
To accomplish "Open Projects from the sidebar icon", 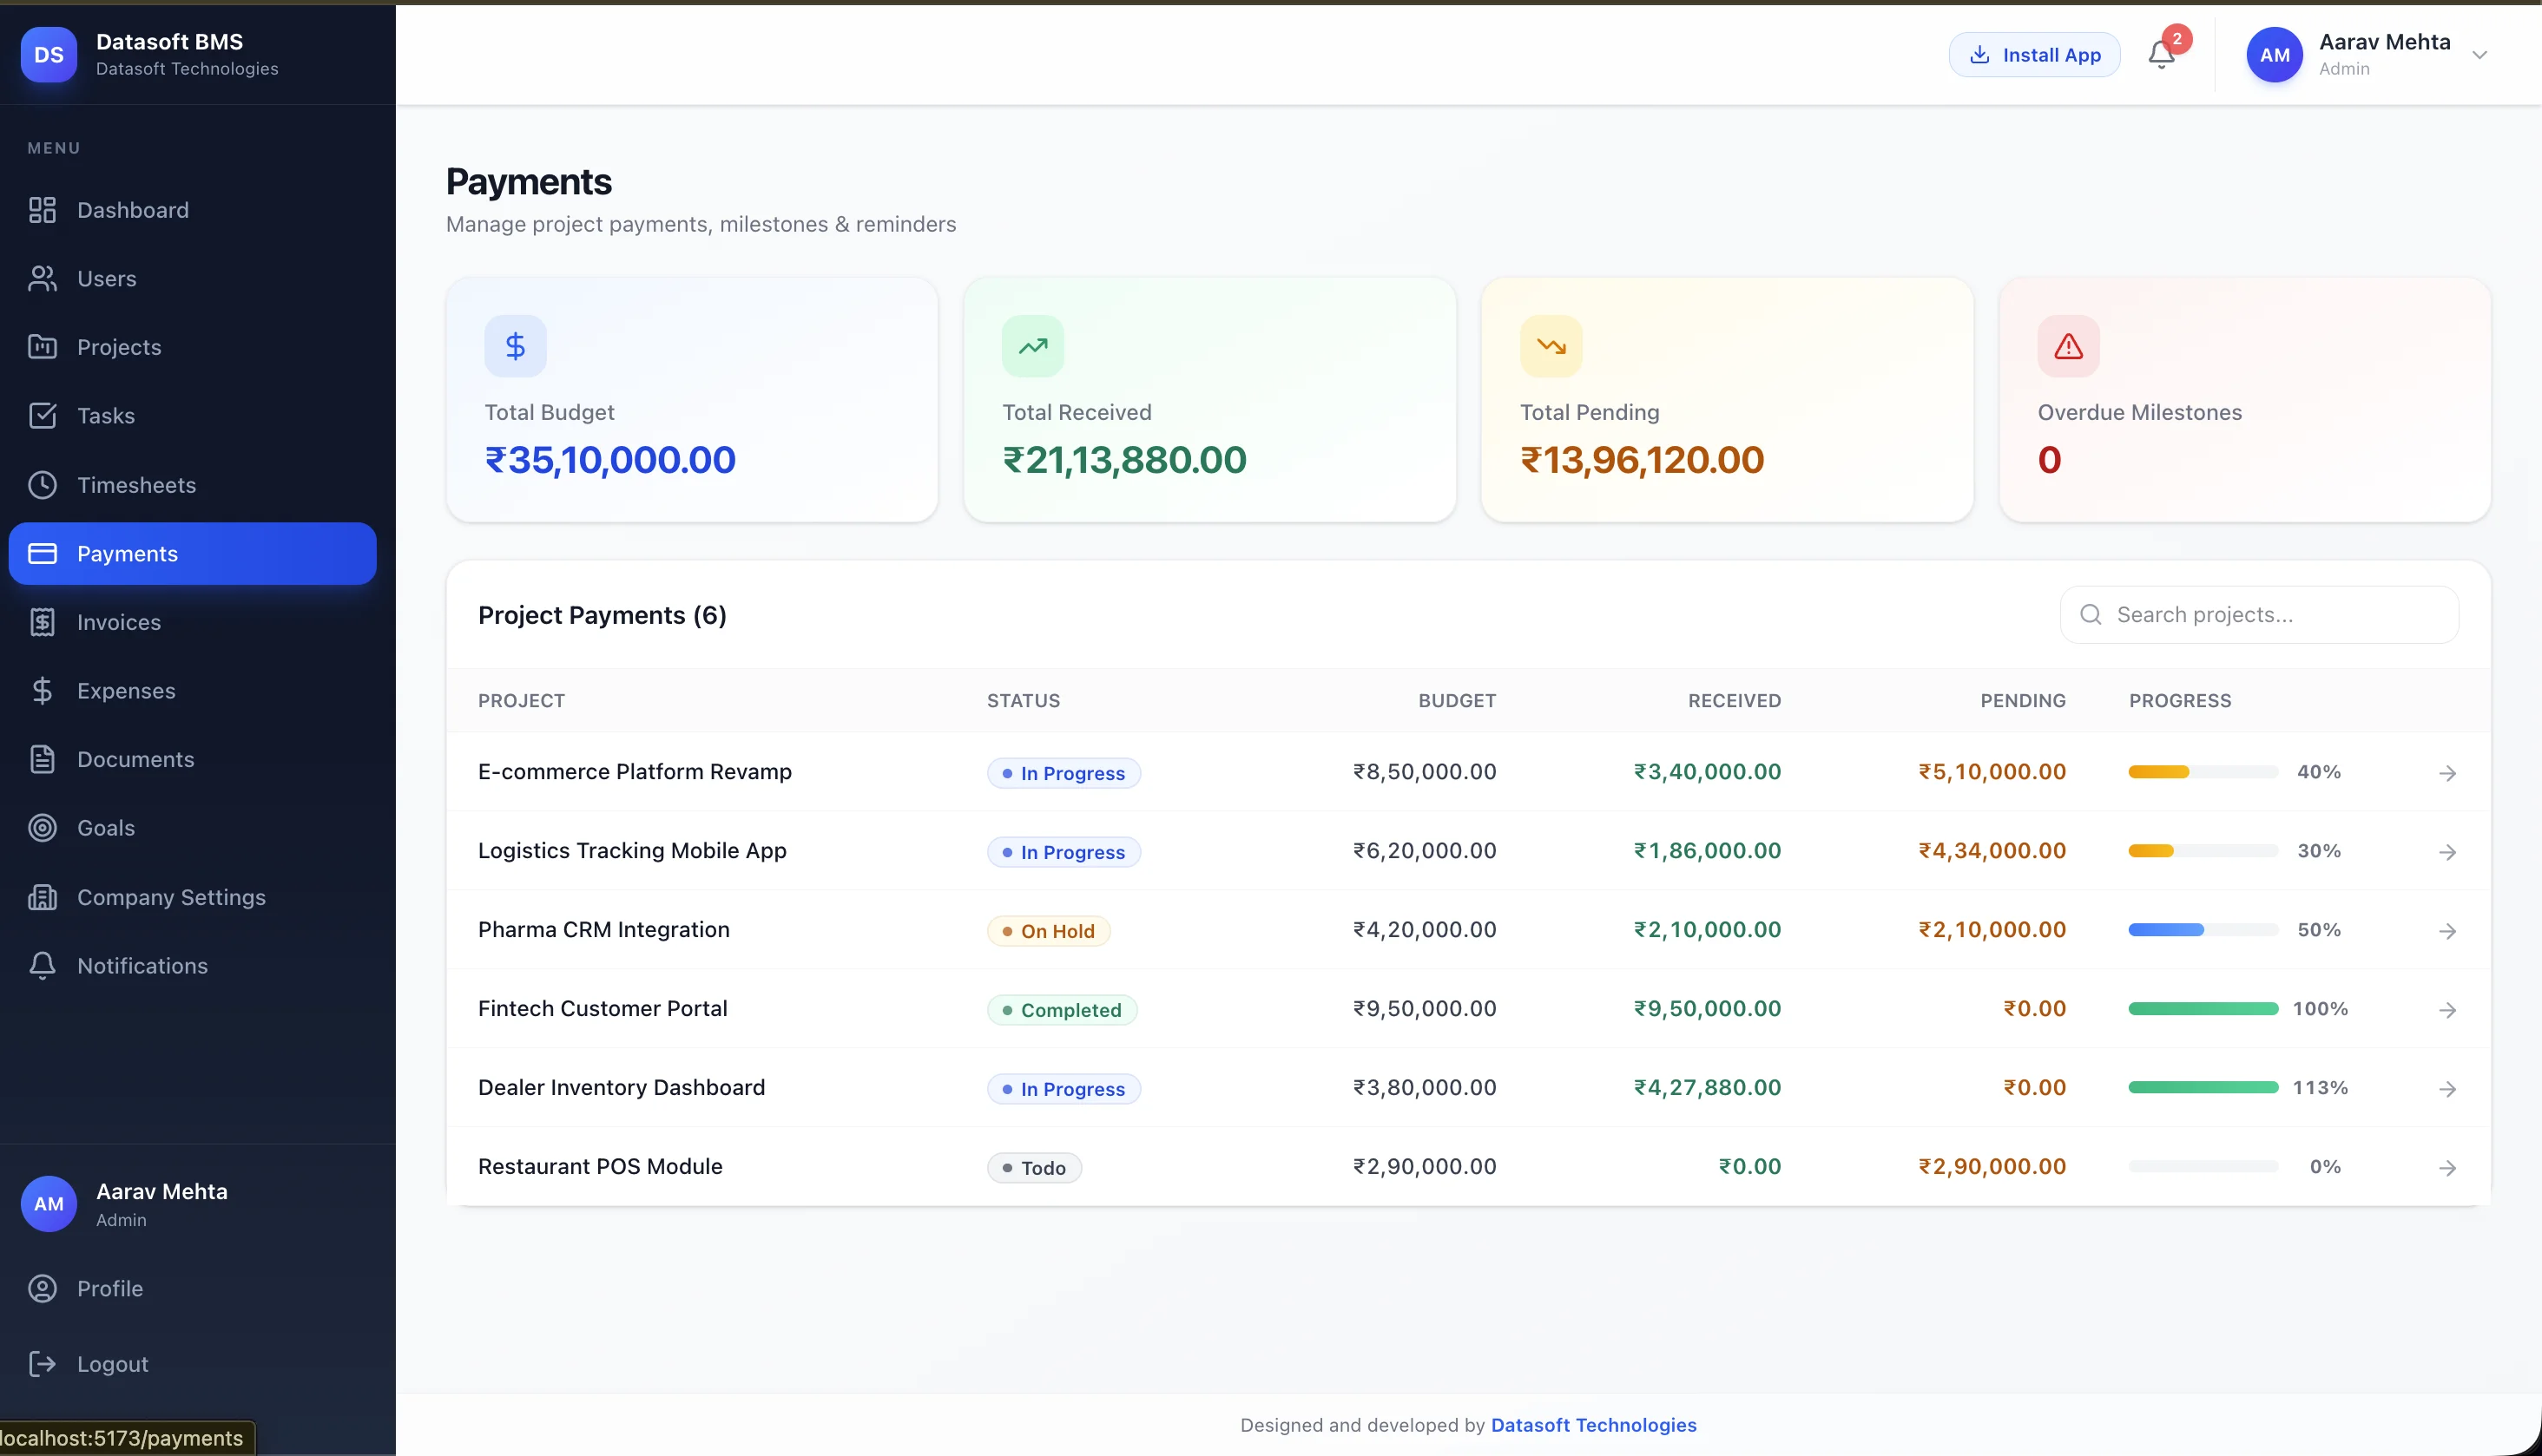I will [x=42, y=347].
